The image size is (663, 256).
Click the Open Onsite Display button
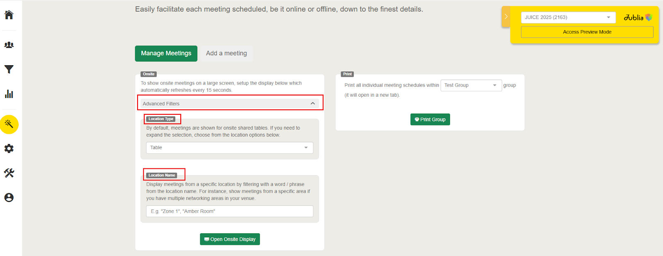(230, 239)
